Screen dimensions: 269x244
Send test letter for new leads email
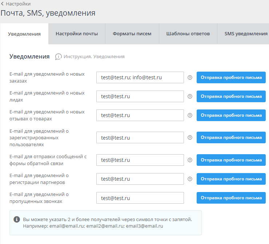tap(231, 96)
